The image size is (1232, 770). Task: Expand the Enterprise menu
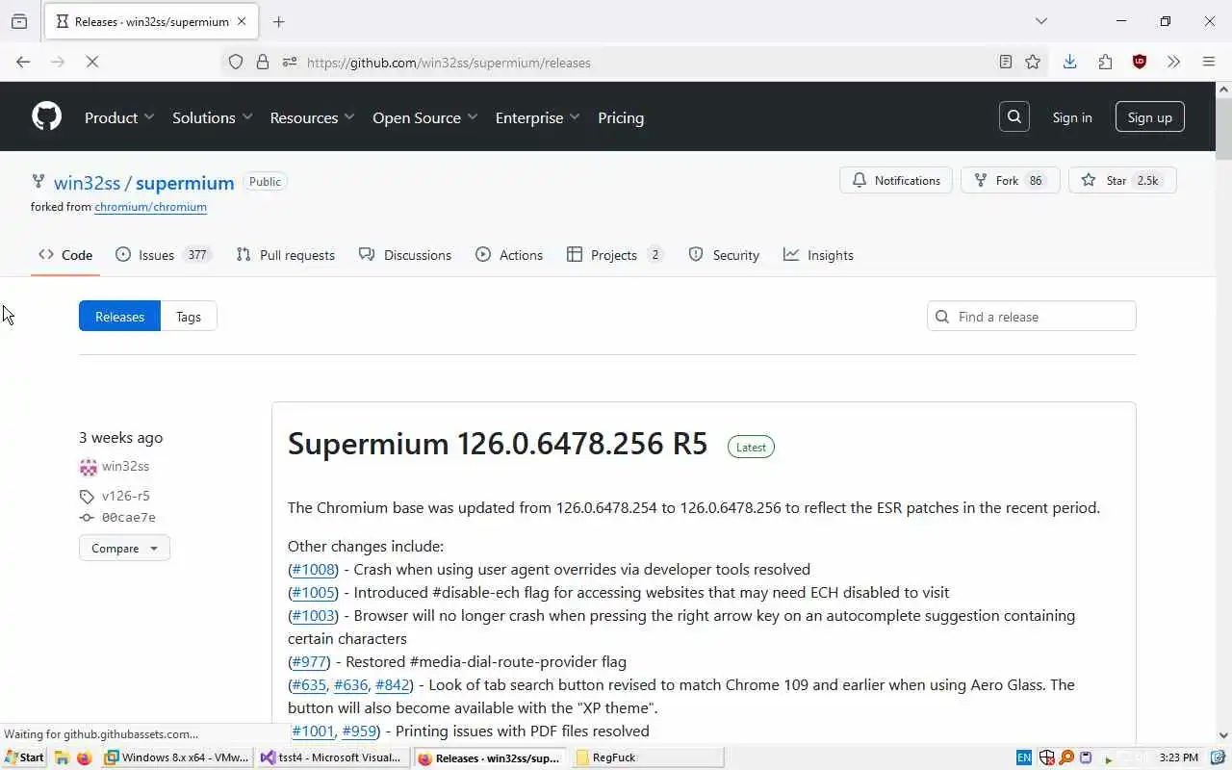[x=538, y=117]
